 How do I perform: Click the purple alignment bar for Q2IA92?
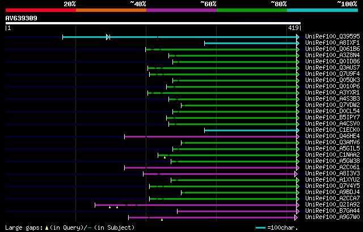click(x=196, y=205)
